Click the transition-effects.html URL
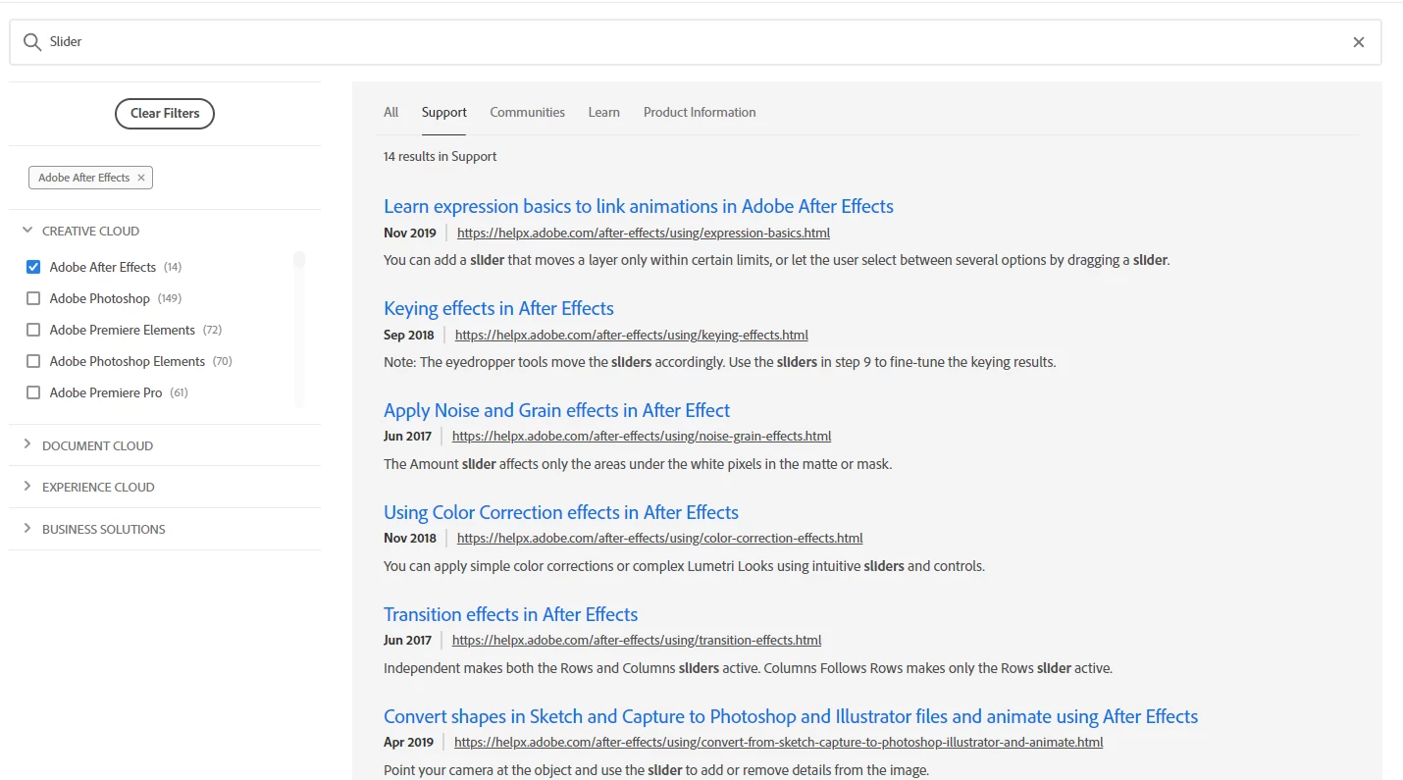This screenshot has height=780, width=1403. click(x=637, y=640)
